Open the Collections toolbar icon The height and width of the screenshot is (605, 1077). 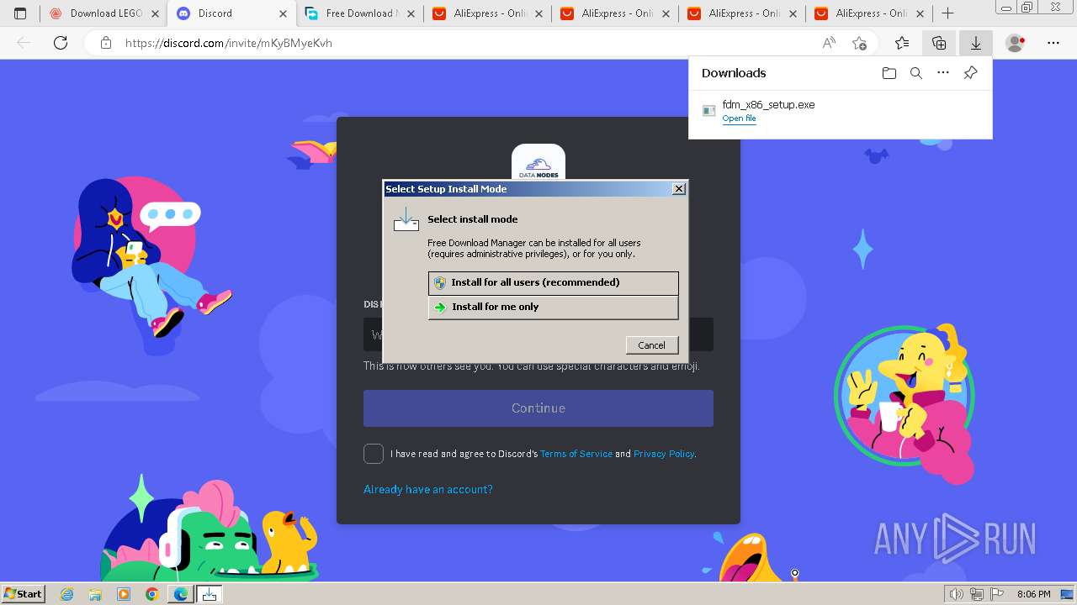click(939, 43)
